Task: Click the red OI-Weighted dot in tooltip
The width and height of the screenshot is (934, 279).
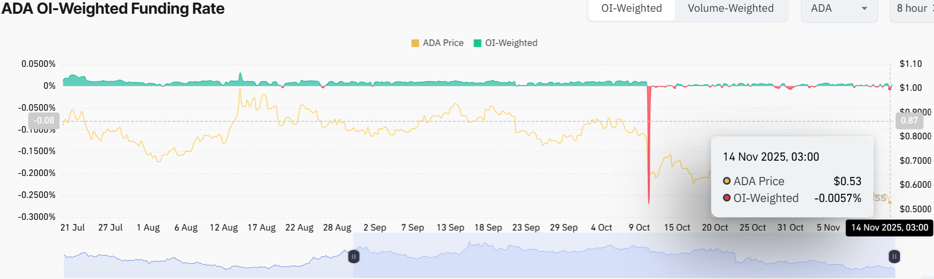Action: click(x=727, y=198)
